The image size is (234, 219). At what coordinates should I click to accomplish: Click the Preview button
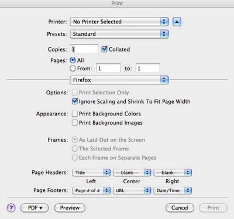[x=70, y=208]
